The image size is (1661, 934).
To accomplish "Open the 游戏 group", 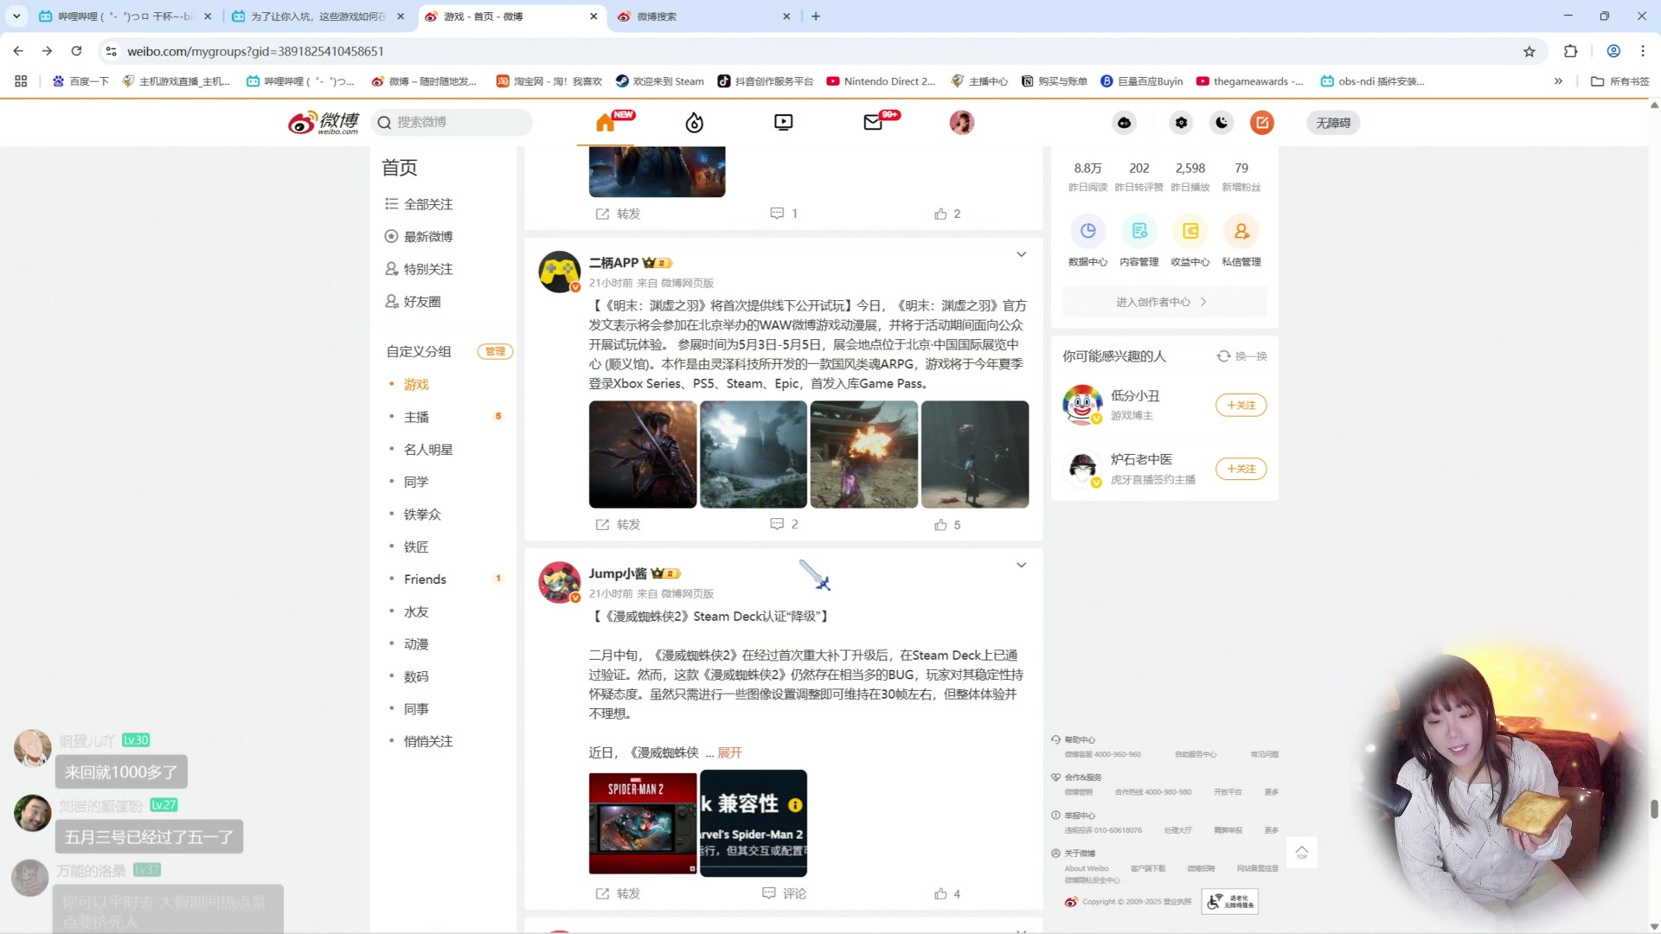I will click(x=416, y=385).
